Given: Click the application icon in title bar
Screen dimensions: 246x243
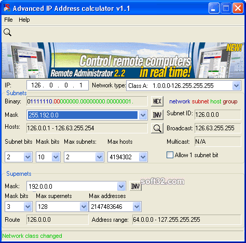Looking at the screenshot, I should [x=7, y=8].
